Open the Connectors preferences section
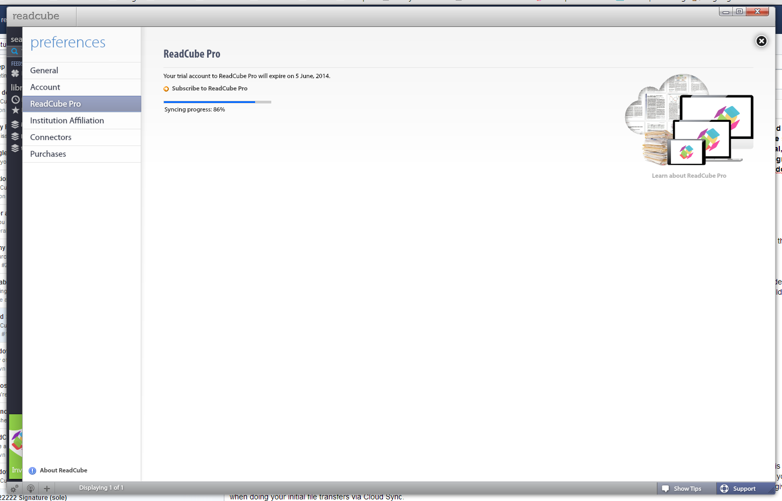 coord(81,137)
